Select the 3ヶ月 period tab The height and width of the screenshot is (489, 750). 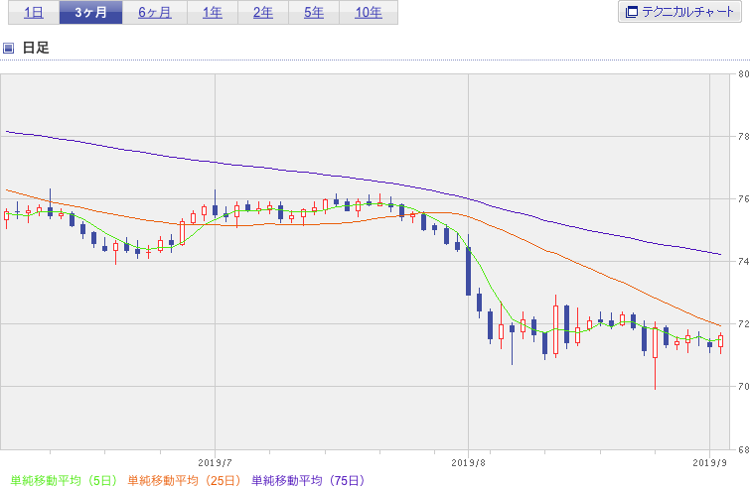(90, 13)
